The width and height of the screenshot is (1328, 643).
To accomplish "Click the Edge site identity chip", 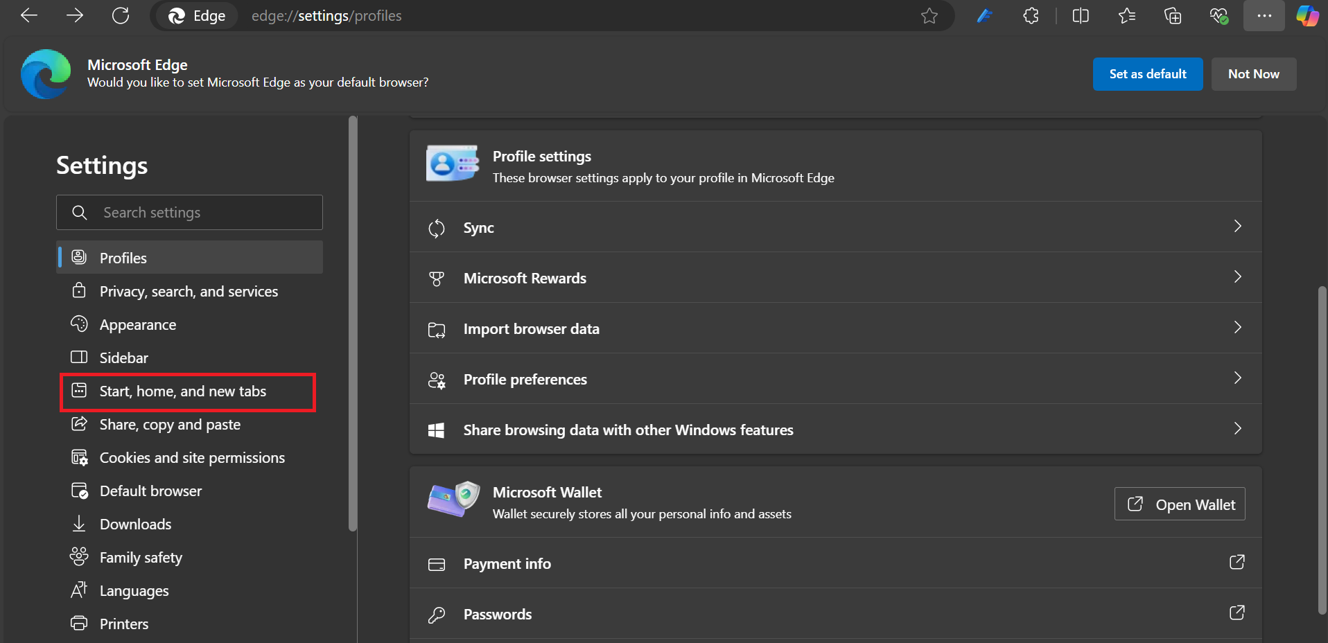I will pos(197,15).
